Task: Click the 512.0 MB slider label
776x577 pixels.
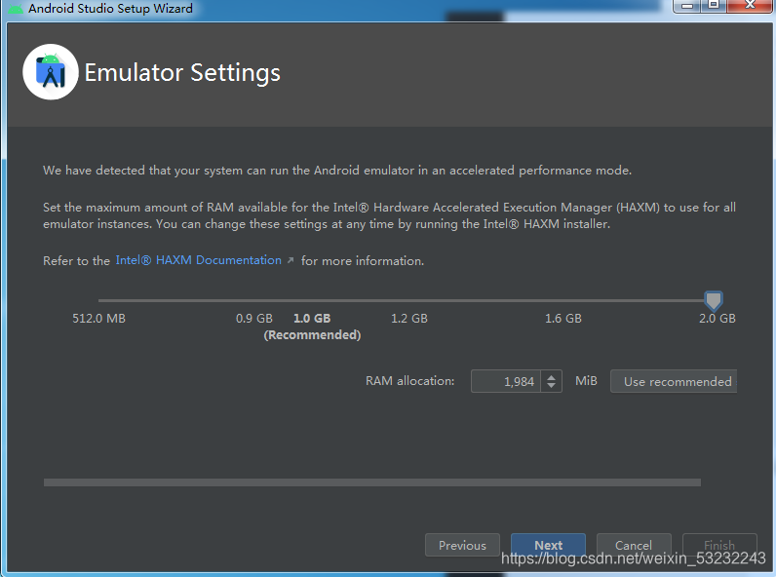Action: click(x=99, y=318)
